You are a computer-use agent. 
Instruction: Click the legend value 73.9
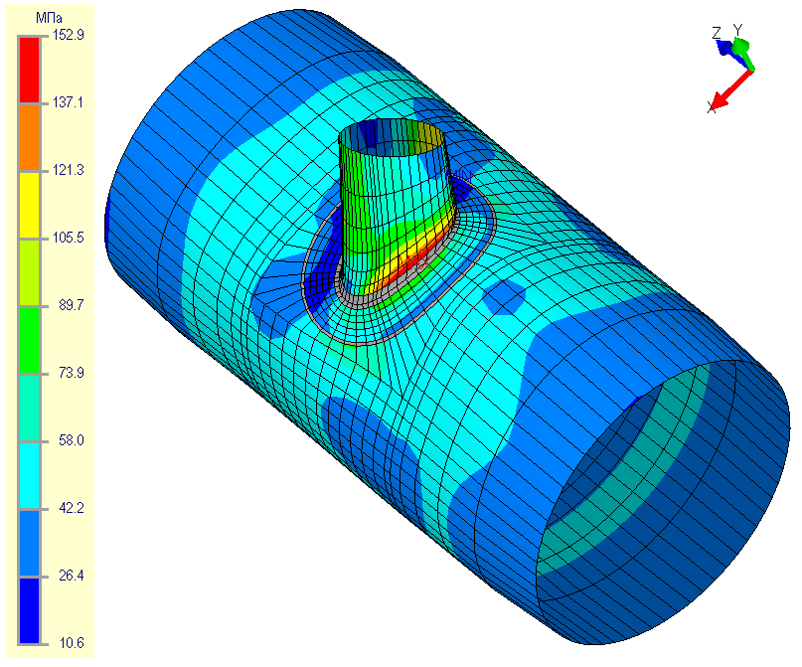coord(72,373)
